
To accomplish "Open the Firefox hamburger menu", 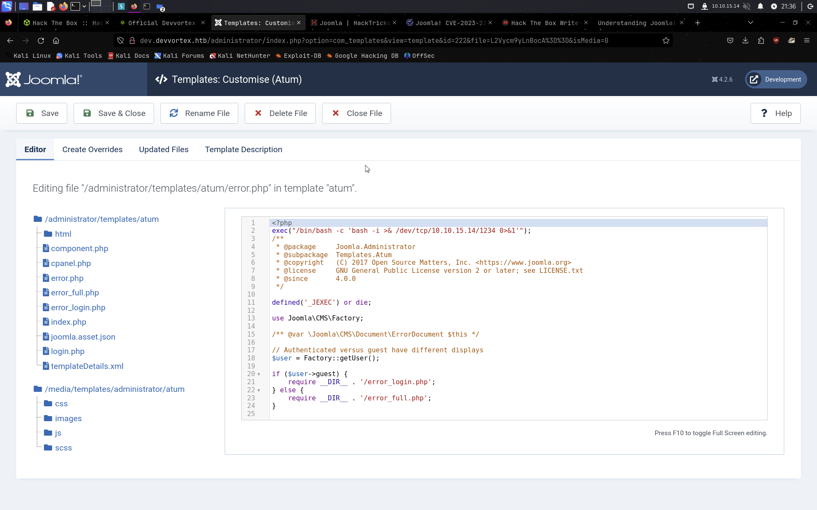I will click(806, 41).
